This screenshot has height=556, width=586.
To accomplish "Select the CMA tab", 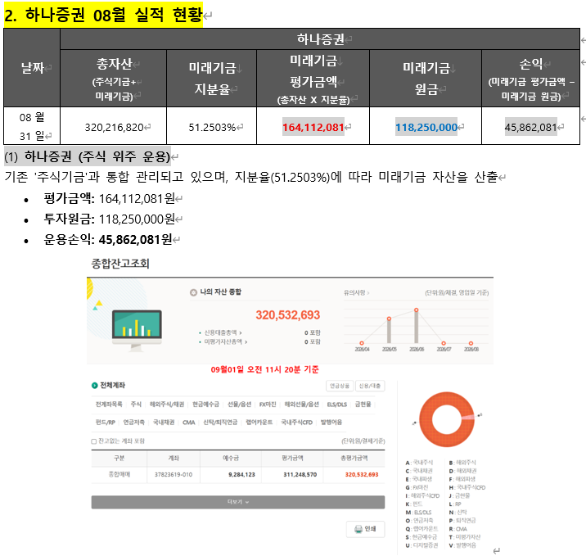I will point(189,423).
